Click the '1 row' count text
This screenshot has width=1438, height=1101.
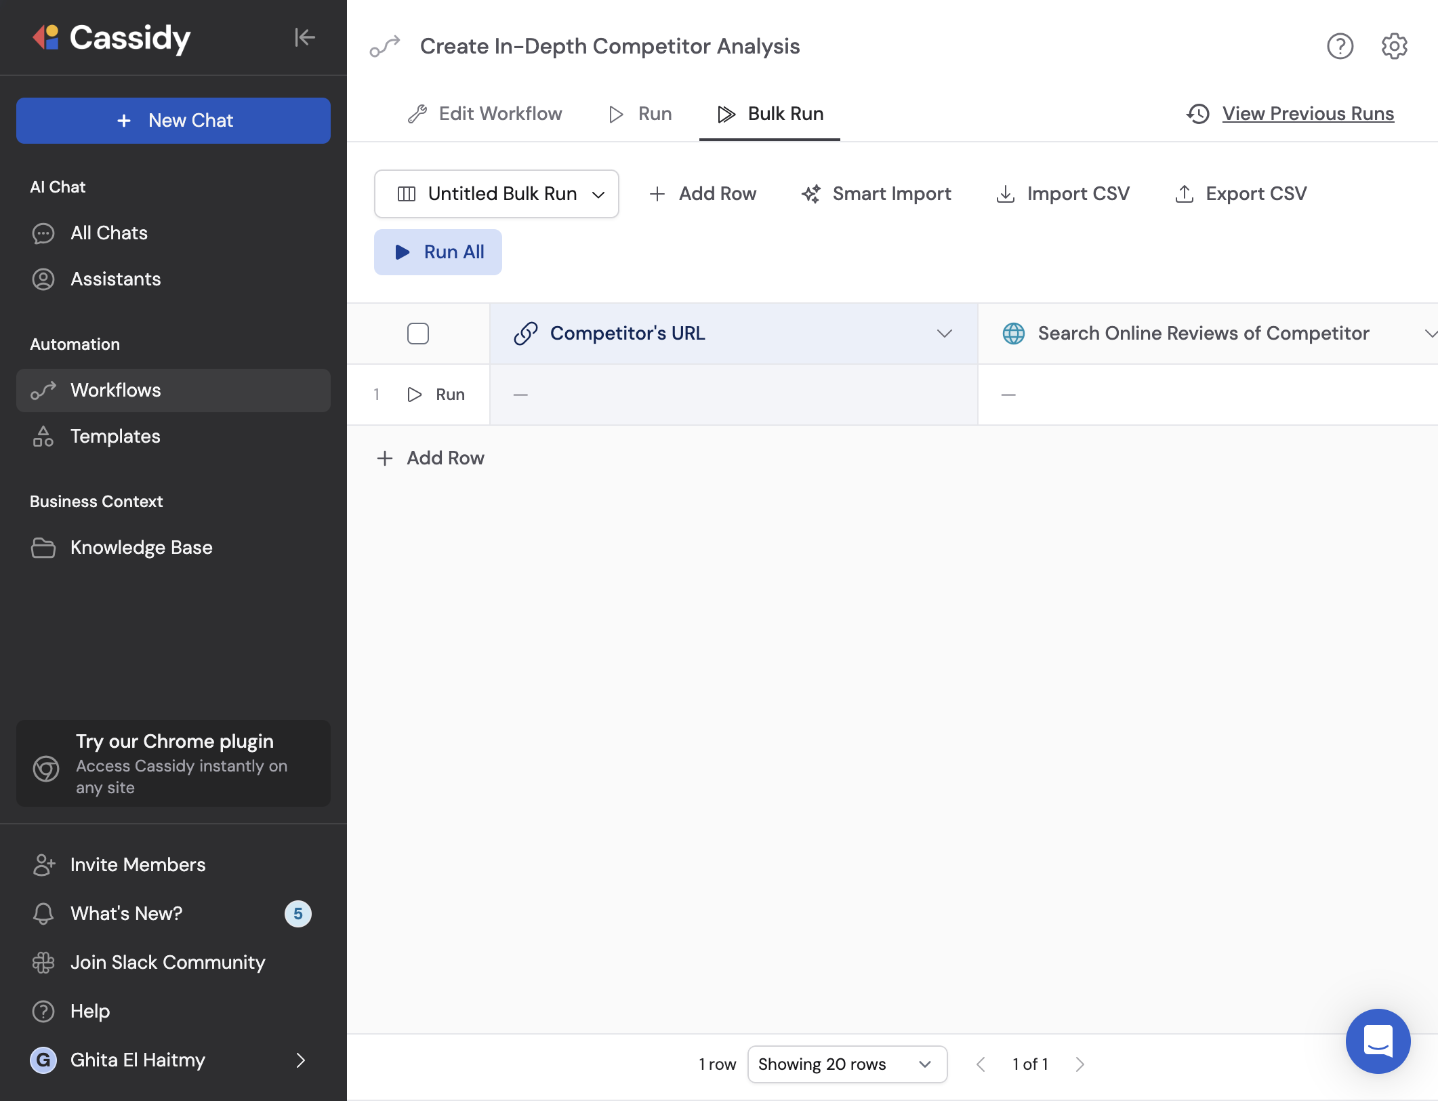717,1064
